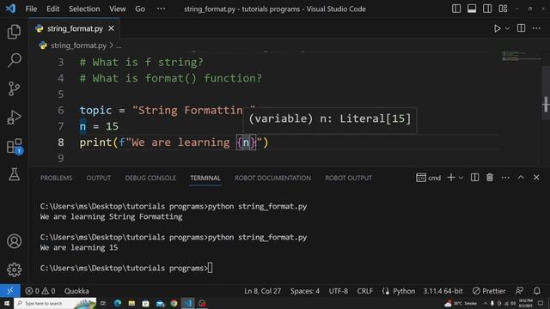Show more menu bar items ellipsis
550x309 pixels.
tap(161, 9)
